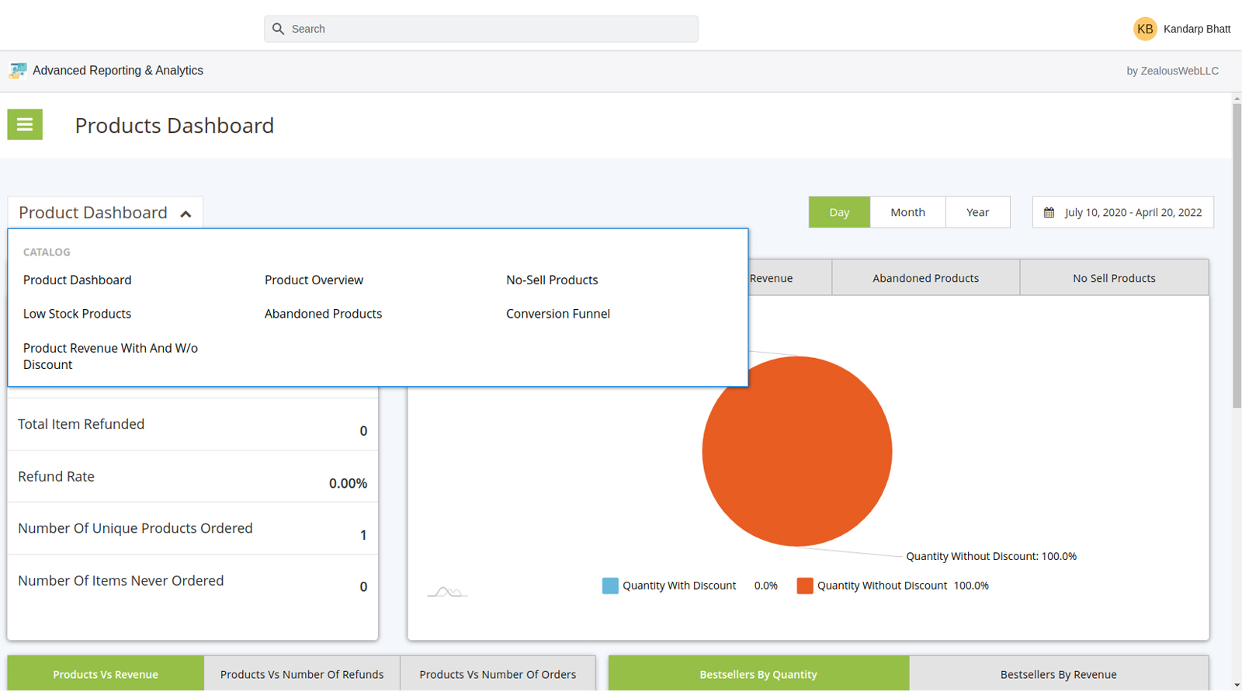Switch to the Abandoned Products tab

point(925,278)
